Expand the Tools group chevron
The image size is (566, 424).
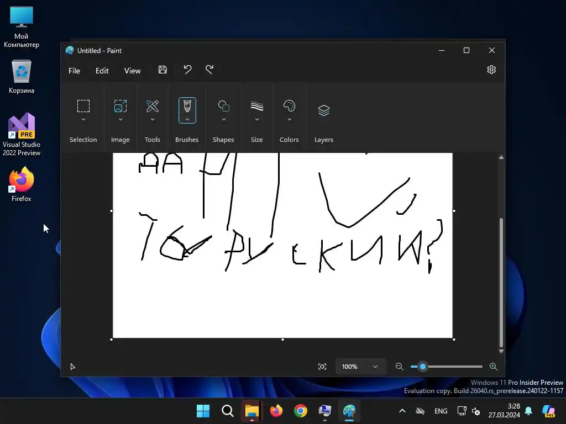[x=153, y=119]
